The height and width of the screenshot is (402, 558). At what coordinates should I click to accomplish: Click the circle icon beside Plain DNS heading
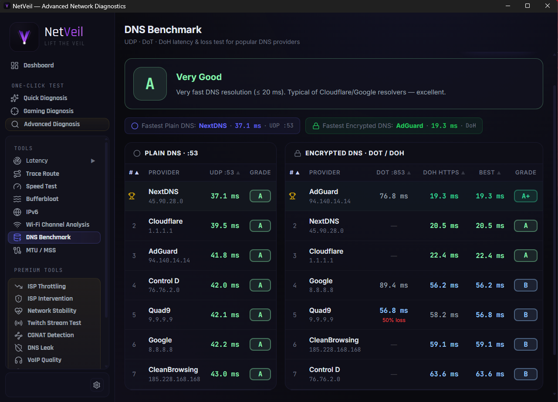coord(137,153)
